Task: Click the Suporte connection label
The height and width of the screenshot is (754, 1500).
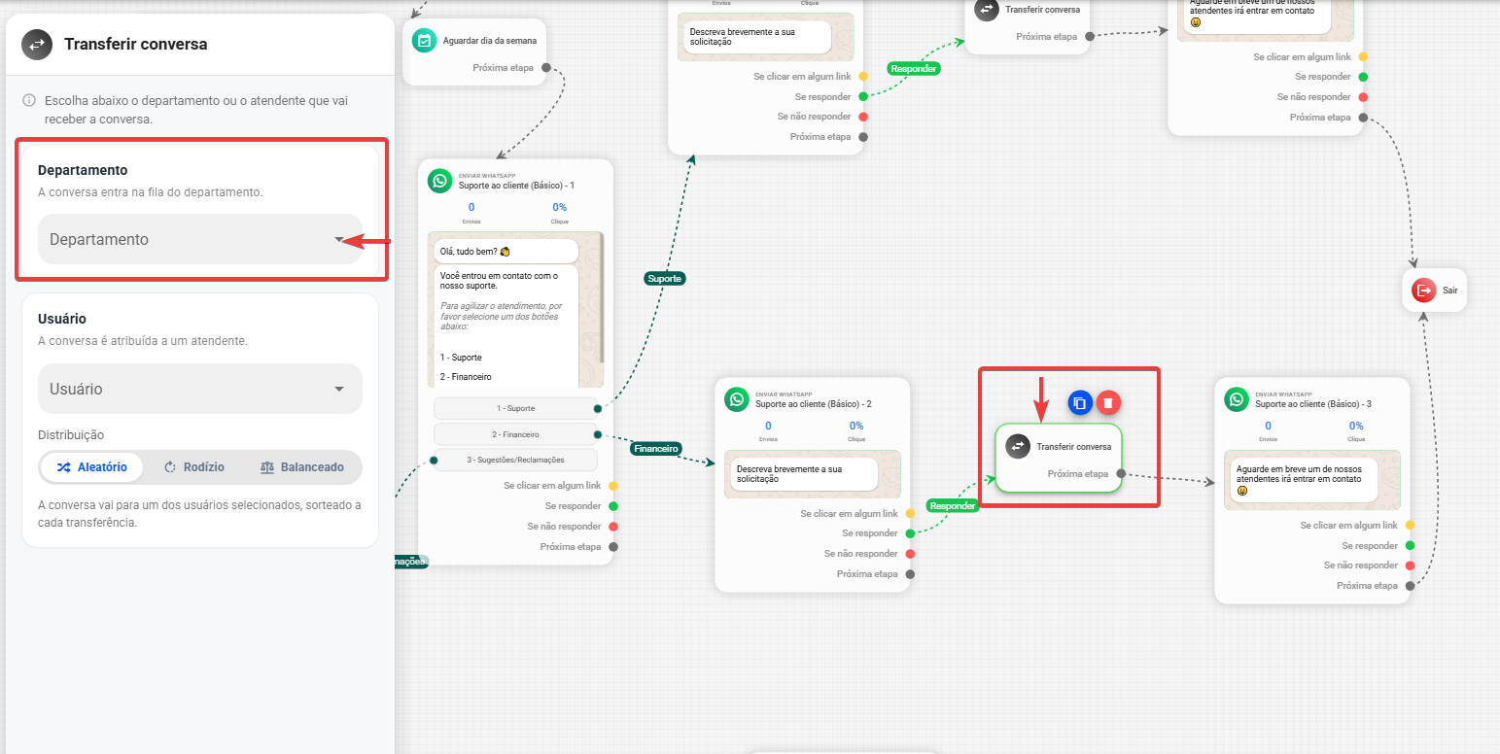Action: (665, 278)
